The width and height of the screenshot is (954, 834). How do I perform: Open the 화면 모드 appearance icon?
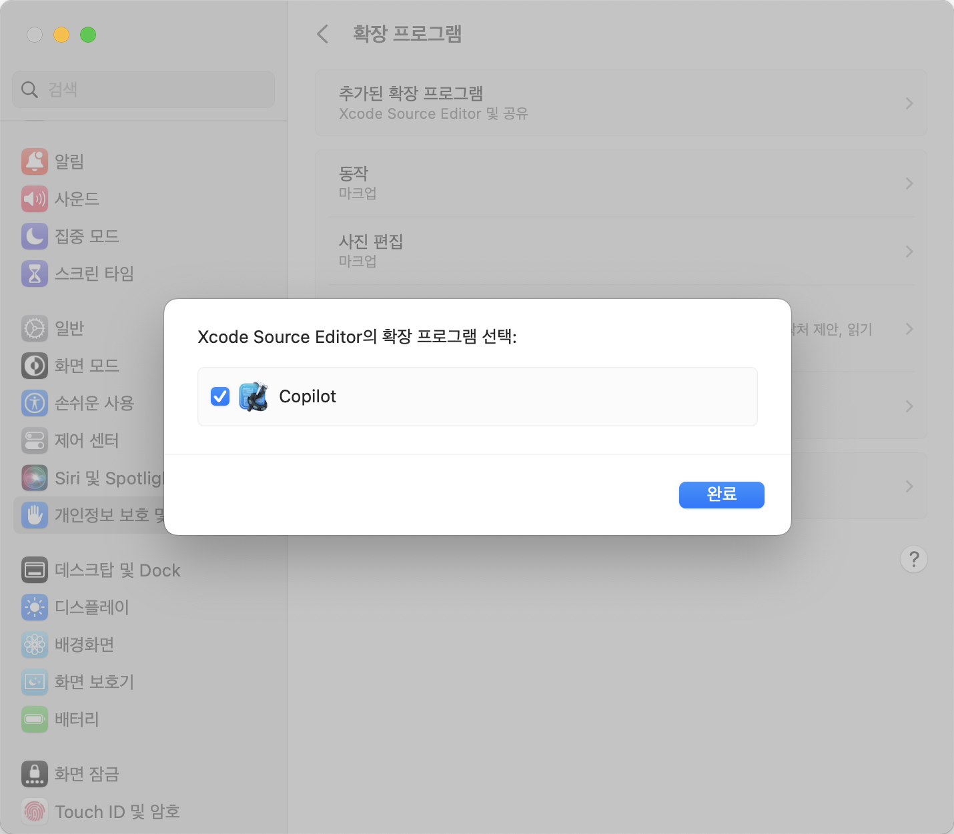[35, 366]
